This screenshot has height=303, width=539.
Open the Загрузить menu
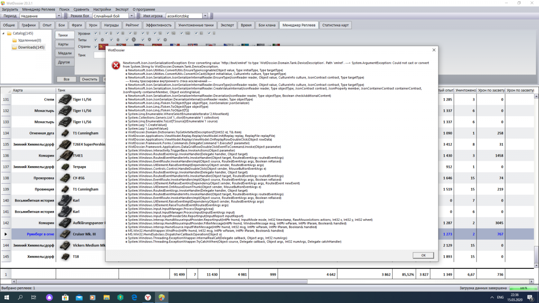click(x=9, y=9)
